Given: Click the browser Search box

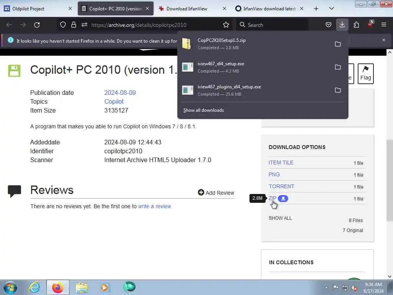Looking at the screenshot, I should click(x=272, y=25).
